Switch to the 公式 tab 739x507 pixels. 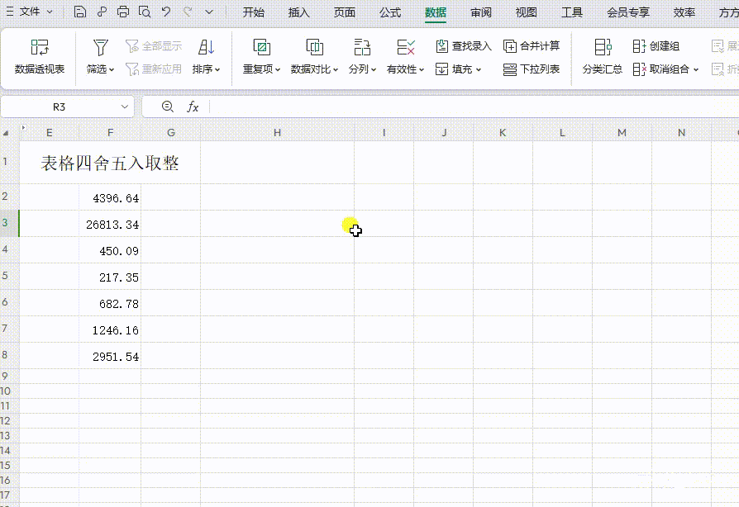click(x=390, y=12)
